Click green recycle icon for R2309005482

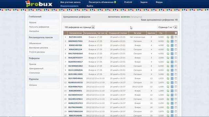pos(168,66)
